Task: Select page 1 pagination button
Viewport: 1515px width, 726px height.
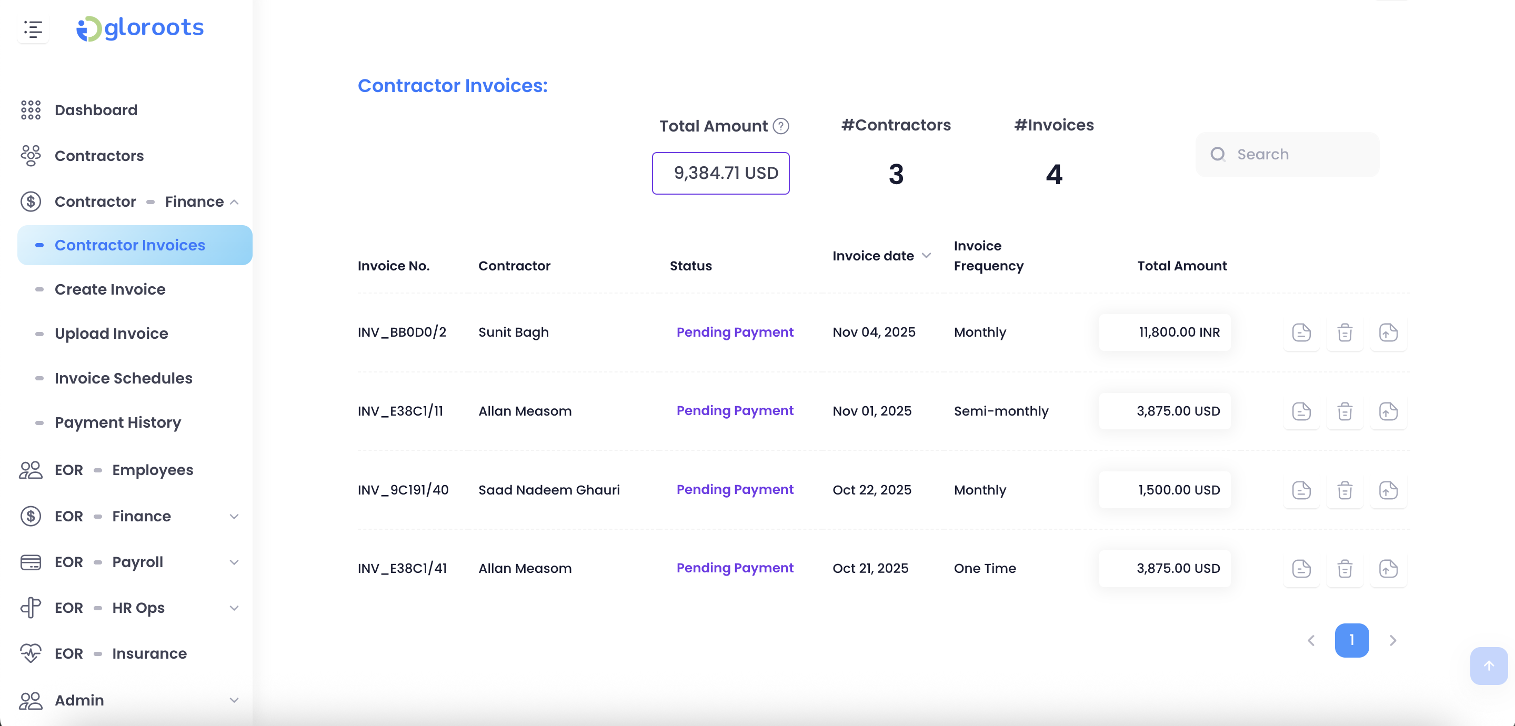Action: pyautogui.click(x=1351, y=640)
